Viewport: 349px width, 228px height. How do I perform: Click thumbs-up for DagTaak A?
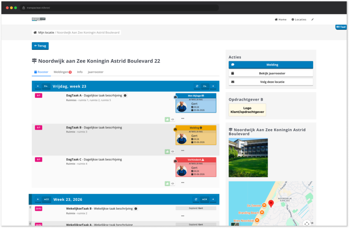click(x=167, y=119)
